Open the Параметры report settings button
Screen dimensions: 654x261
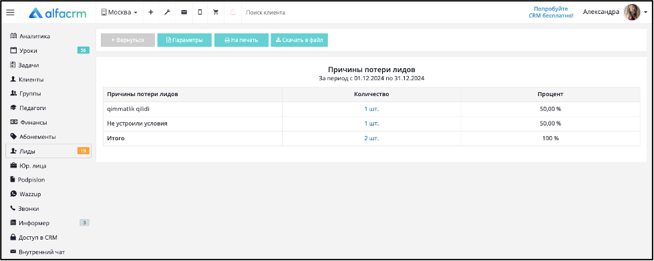click(184, 40)
